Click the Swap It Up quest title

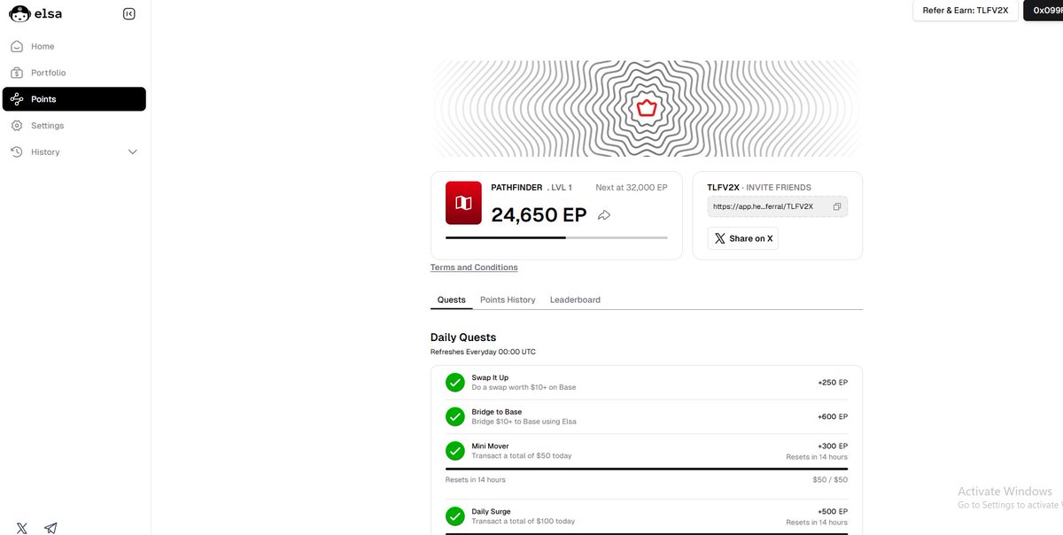point(490,377)
